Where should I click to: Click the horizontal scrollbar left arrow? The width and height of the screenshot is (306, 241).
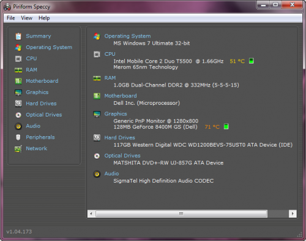click(x=91, y=214)
